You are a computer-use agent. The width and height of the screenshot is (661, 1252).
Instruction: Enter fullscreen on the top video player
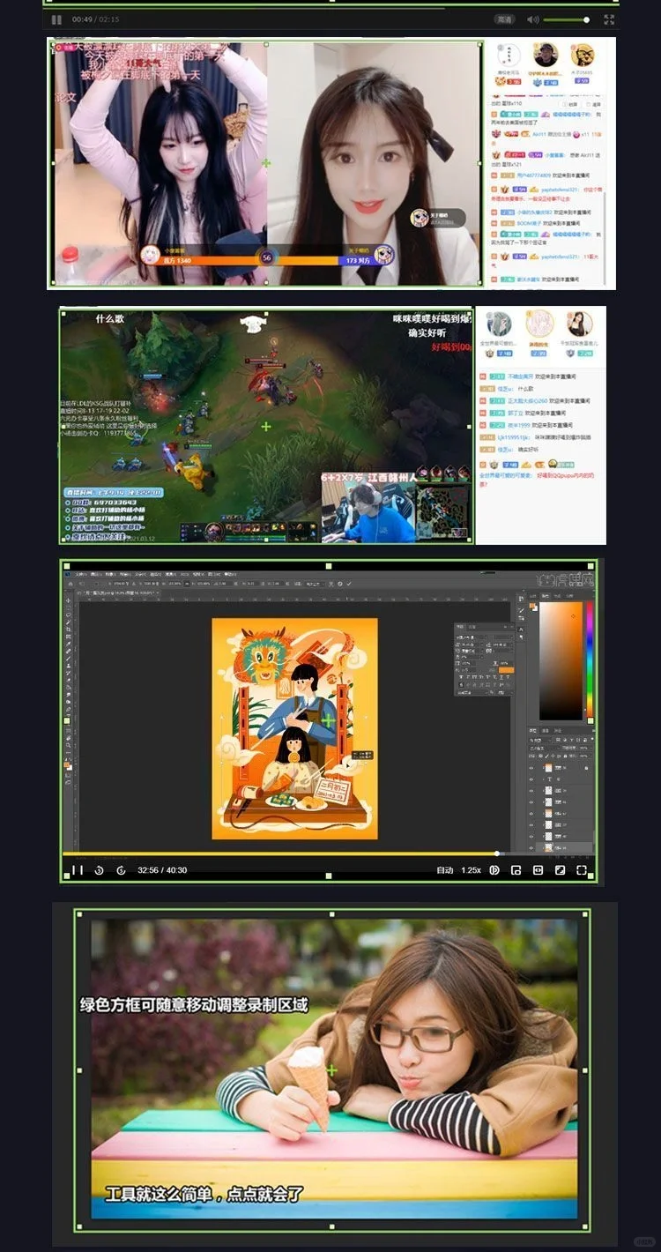pyautogui.click(x=609, y=19)
